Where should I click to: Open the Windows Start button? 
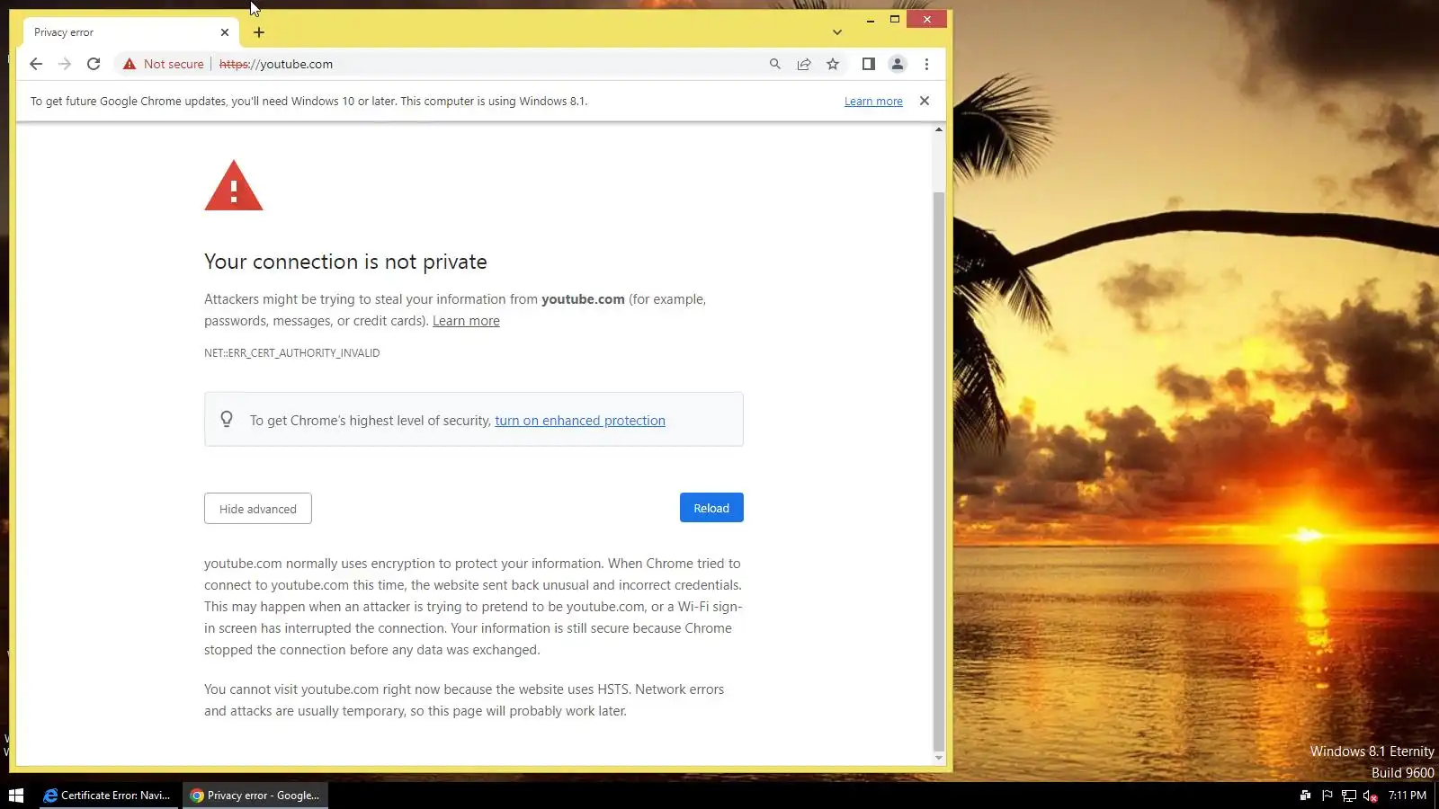16,796
